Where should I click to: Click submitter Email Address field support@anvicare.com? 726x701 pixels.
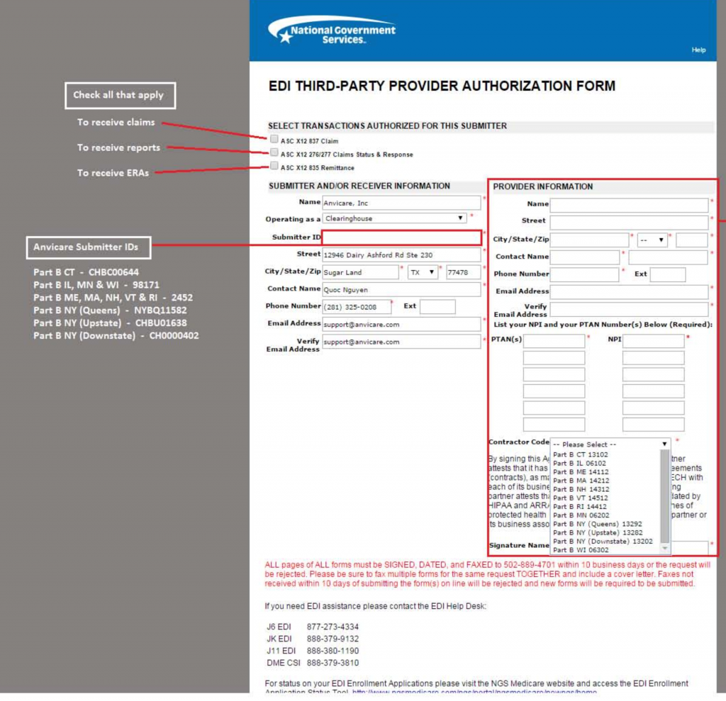(x=401, y=324)
